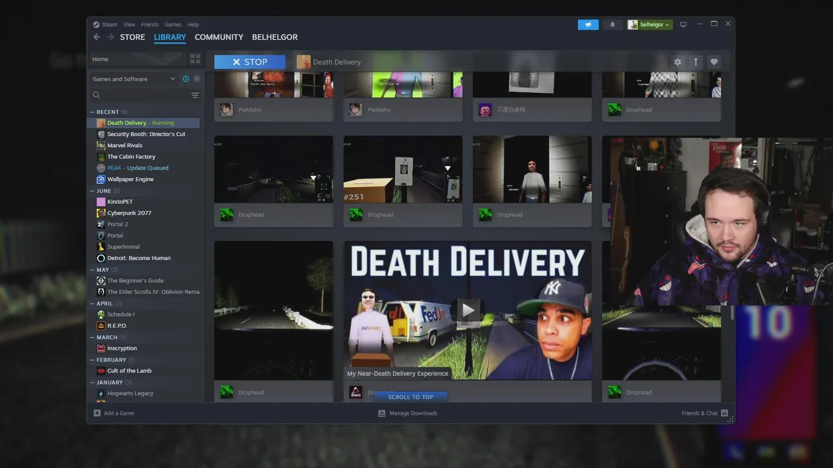Click the Manage Downloads link

click(413, 413)
